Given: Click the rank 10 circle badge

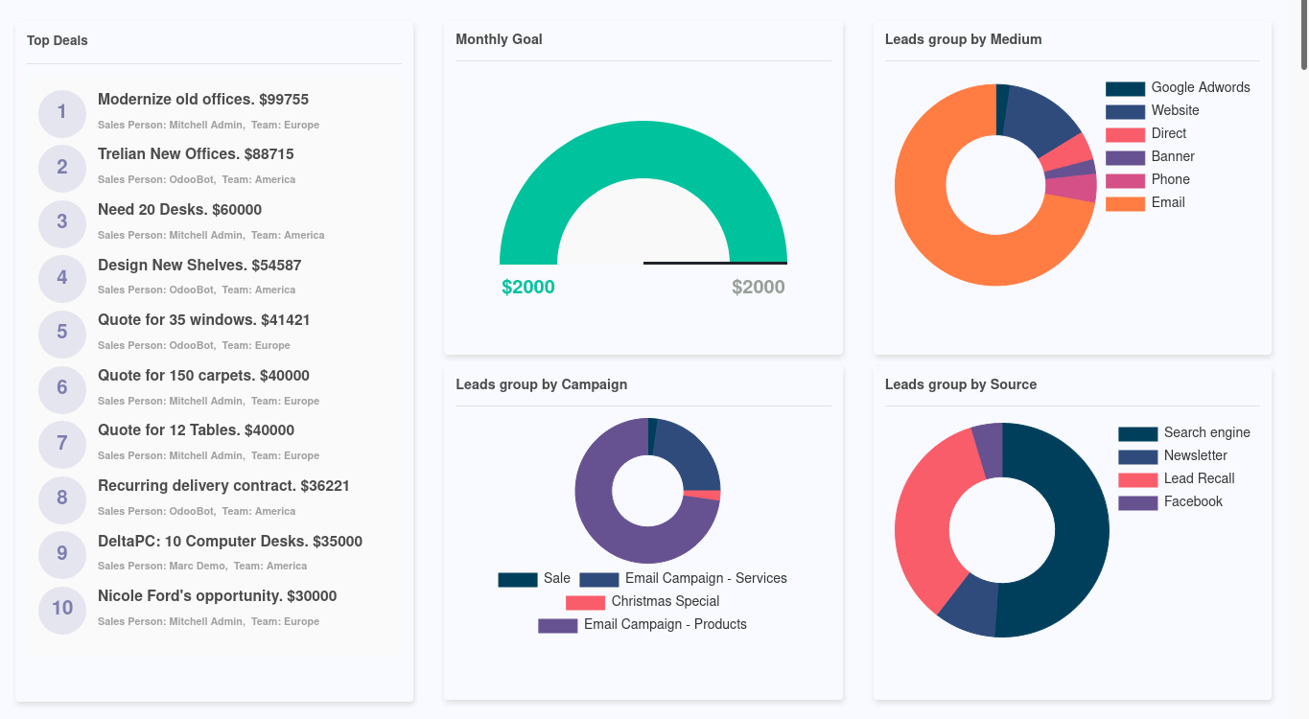Looking at the screenshot, I should (x=62, y=610).
